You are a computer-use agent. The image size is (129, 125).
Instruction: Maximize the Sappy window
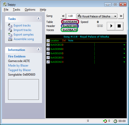point(115,5)
